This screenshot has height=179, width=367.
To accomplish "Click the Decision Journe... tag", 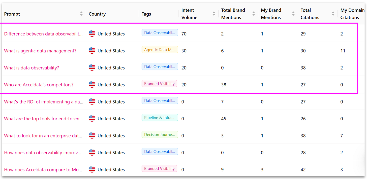I will click(x=160, y=134).
